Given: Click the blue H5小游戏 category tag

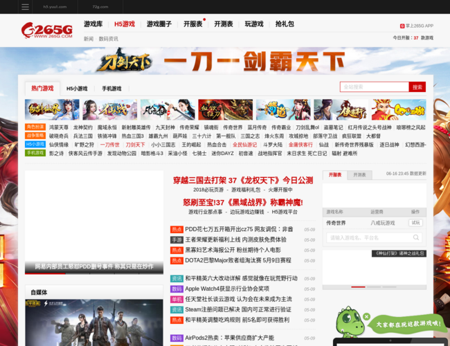Looking at the screenshot, I should click(35, 145).
